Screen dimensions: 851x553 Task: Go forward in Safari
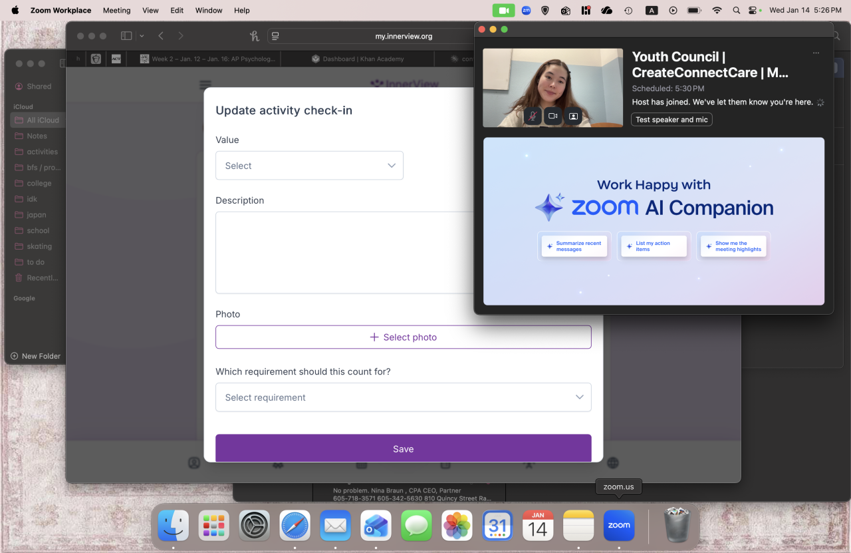click(181, 36)
